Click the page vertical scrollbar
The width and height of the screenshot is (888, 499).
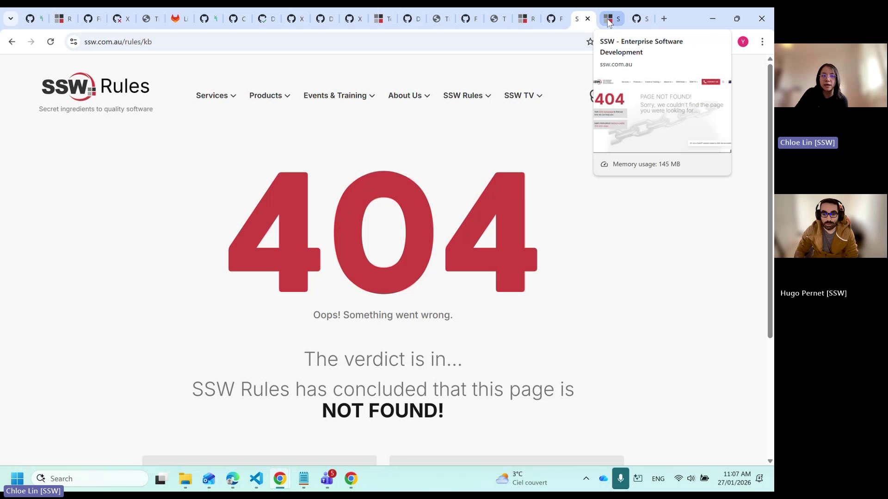click(x=770, y=201)
